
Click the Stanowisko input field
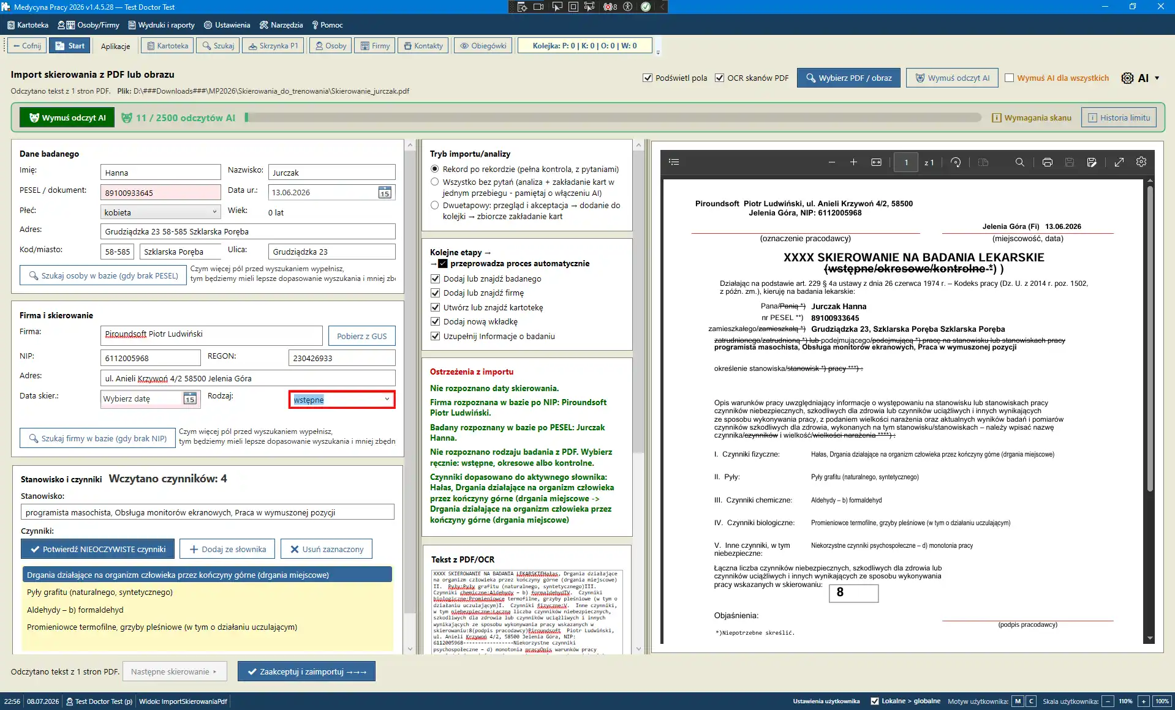click(x=207, y=512)
